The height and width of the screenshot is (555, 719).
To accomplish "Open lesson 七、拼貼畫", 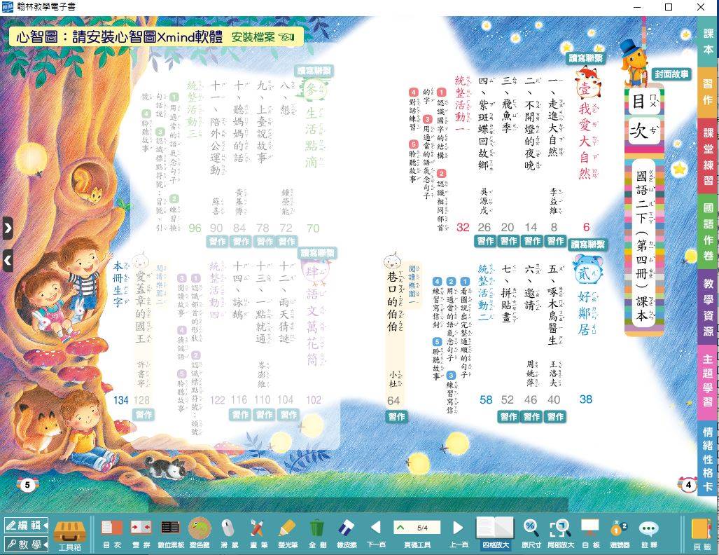I will tap(507, 293).
